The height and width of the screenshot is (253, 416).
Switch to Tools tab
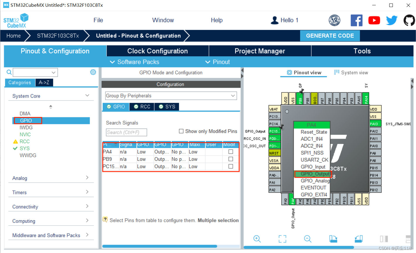pyautogui.click(x=362, y=51)
